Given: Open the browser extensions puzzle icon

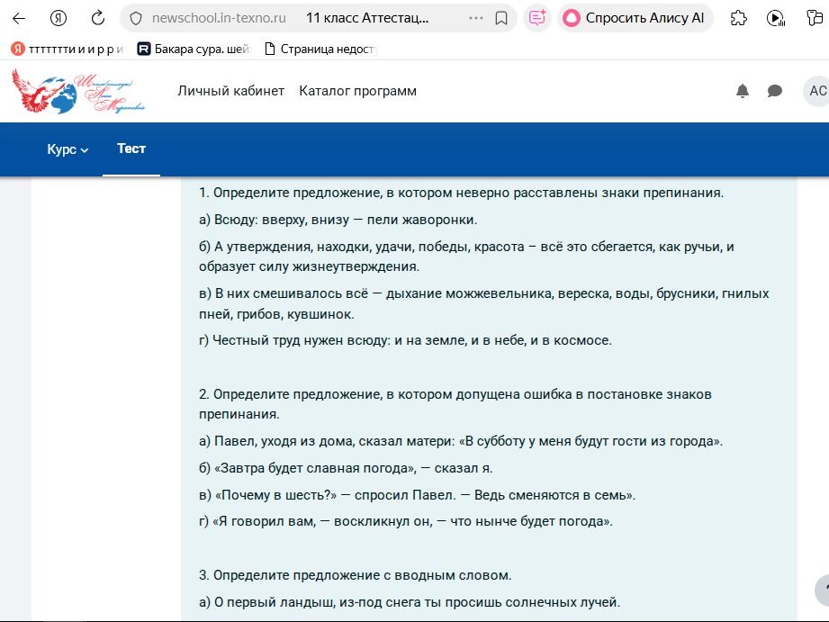Looking at the screenshot, I should coord(739,18).
